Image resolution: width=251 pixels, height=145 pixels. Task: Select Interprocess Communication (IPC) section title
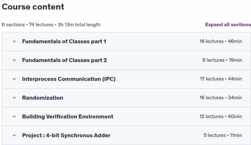[69, 79]
